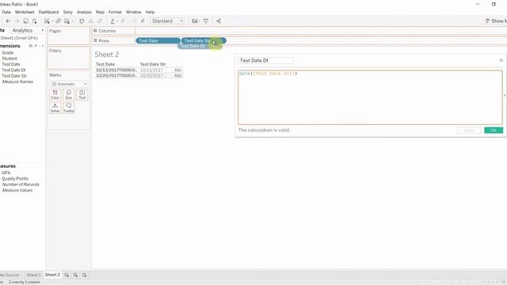Switch to the Data Source tab
The image size is (507, 285).
pos(10,275)
